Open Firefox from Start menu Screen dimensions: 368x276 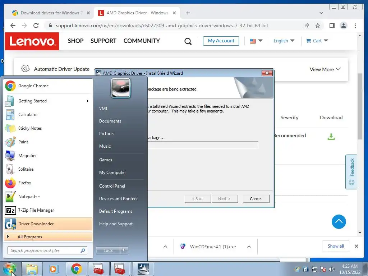48,183
